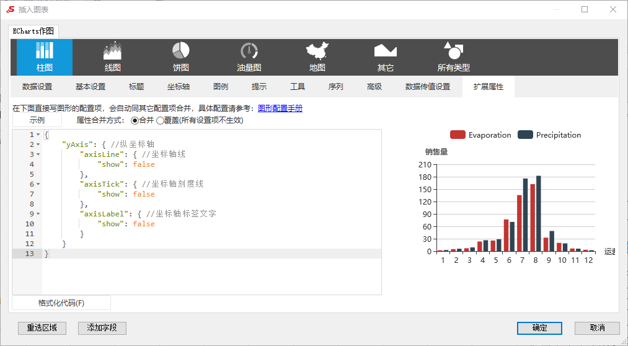Click the 格式化代码(F) button
628x346 pixels.
(x=61, y=303)
